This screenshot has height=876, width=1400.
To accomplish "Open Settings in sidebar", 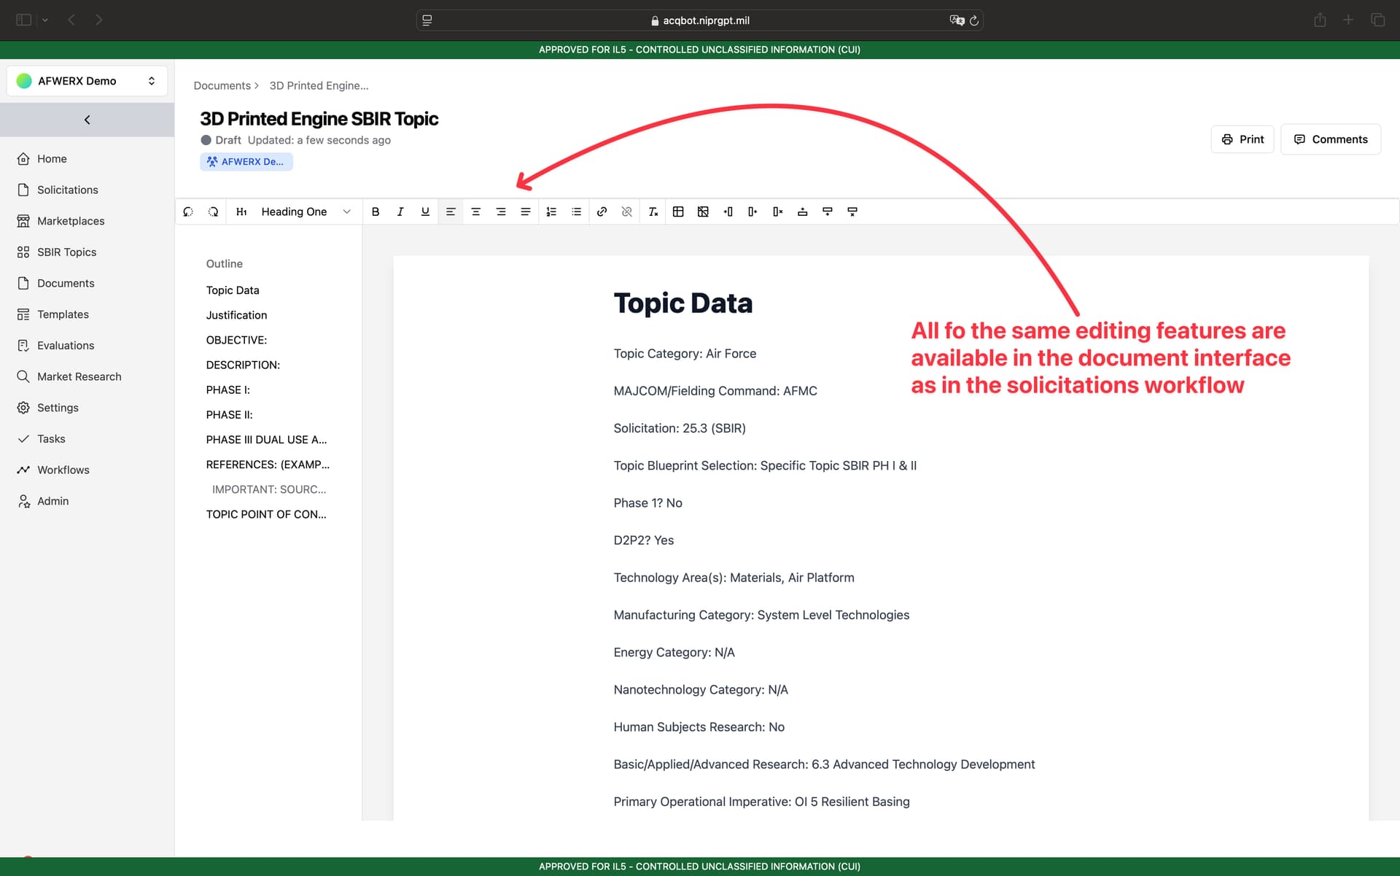I will (x=58, y=408).
